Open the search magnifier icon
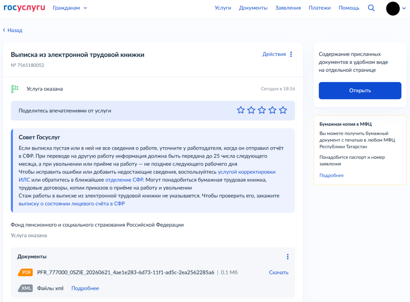 pyautogui.click(x=371, y=8)
